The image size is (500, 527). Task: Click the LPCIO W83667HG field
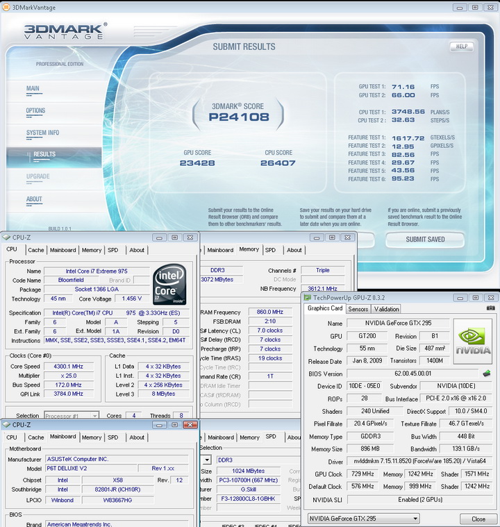click(x=117, y=500)
